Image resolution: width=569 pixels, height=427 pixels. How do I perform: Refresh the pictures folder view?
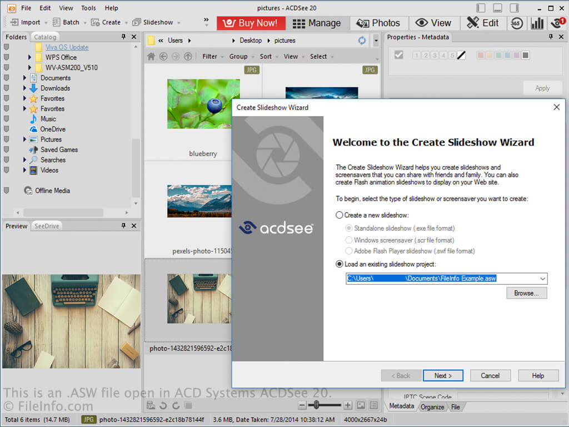point(362,41)
